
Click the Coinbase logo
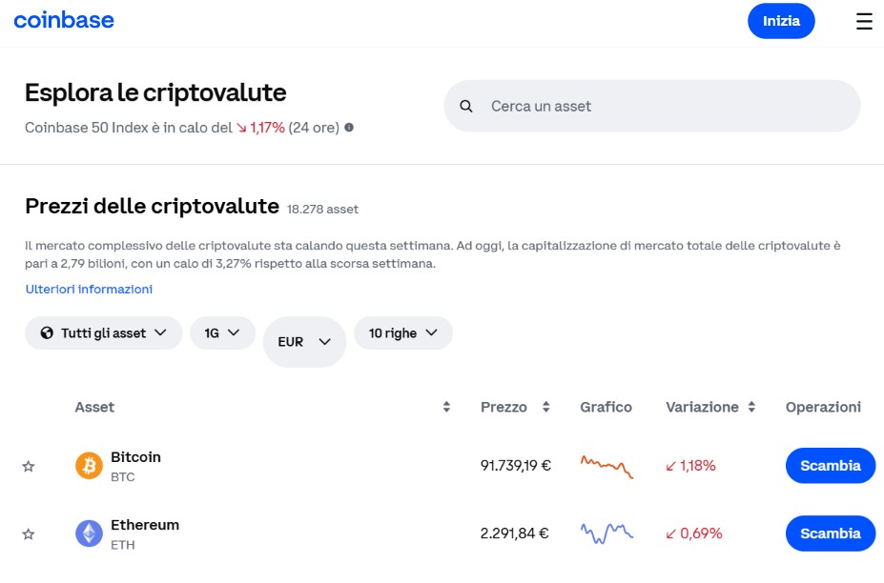click(64, 20)
